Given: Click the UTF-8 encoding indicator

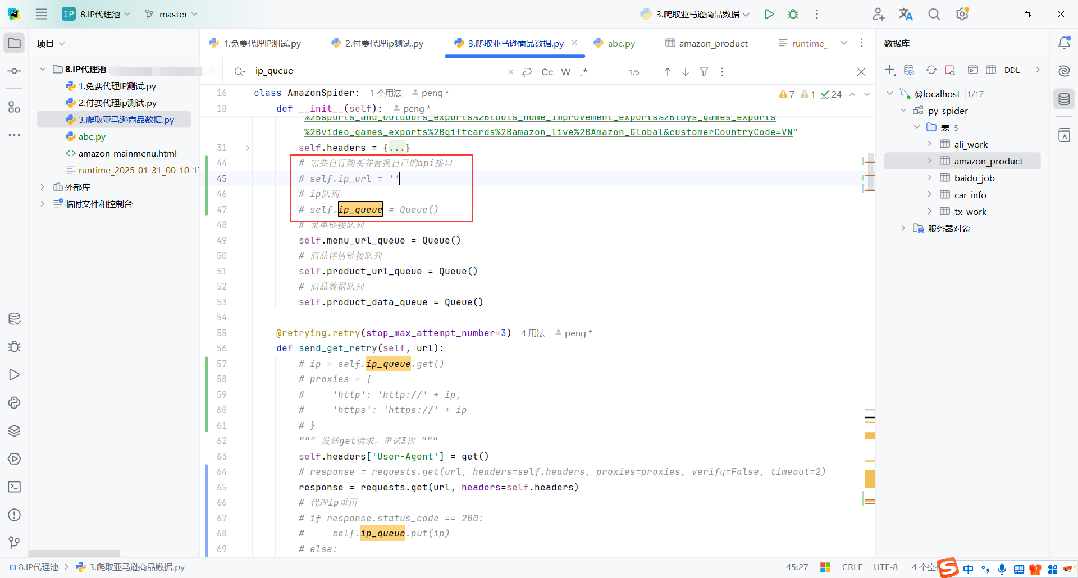Looking at the screenshot, I should (x=885, y=567).
